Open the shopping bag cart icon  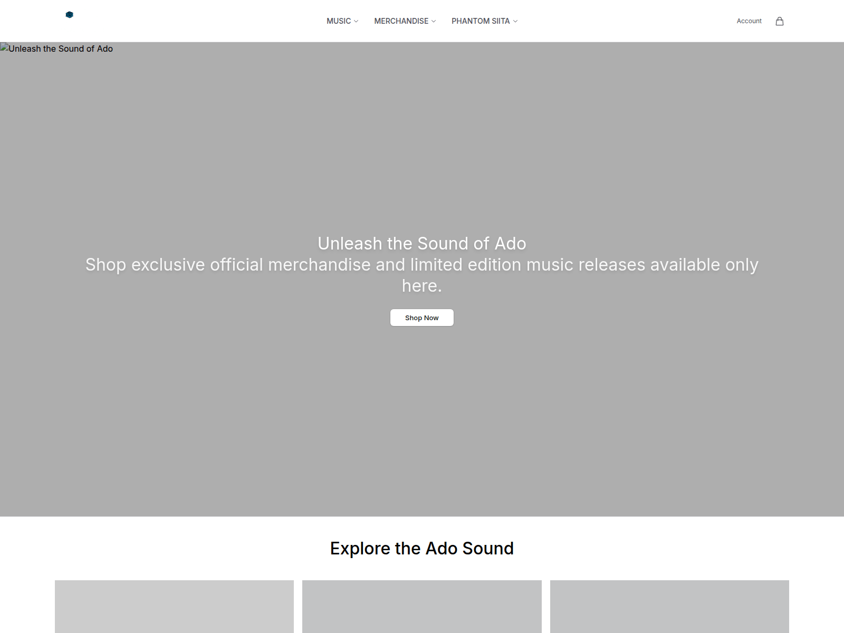tap(780, 21)
